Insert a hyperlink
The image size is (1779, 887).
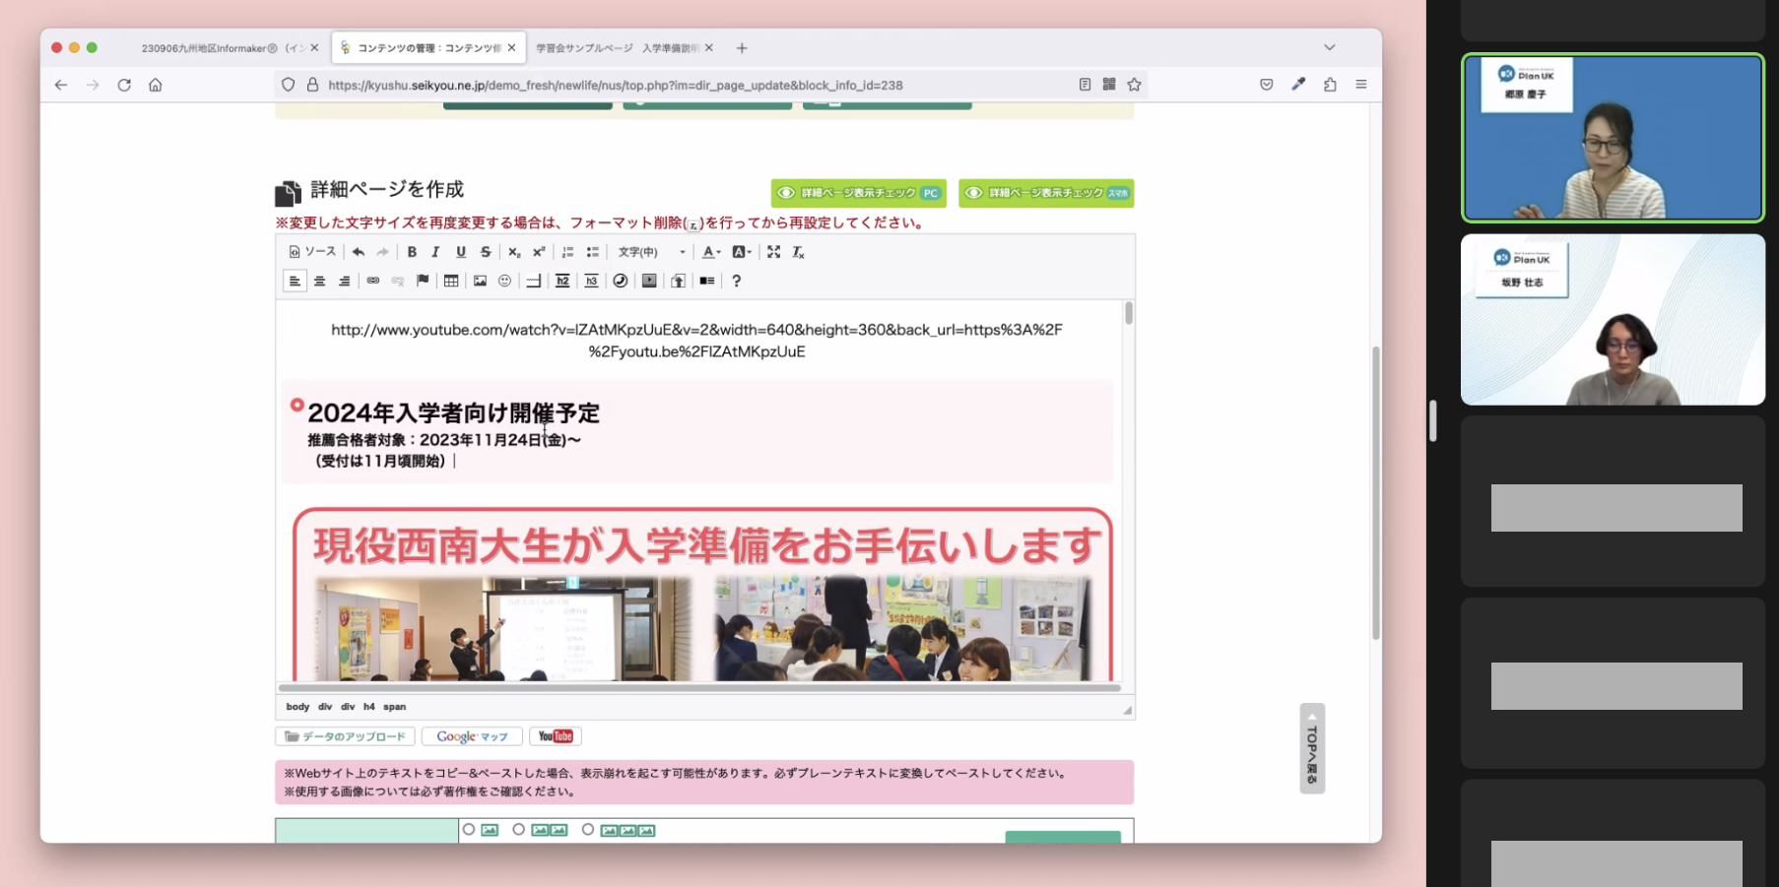coord(372,281)
